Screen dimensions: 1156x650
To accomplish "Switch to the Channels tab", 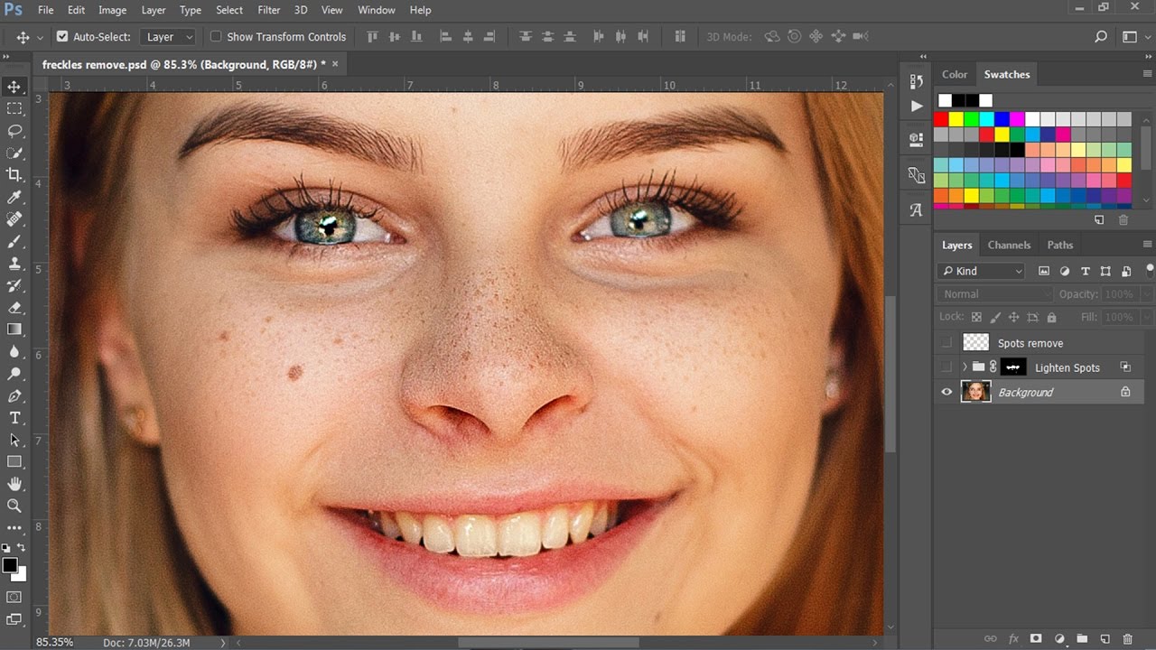I will [1009, 245].
